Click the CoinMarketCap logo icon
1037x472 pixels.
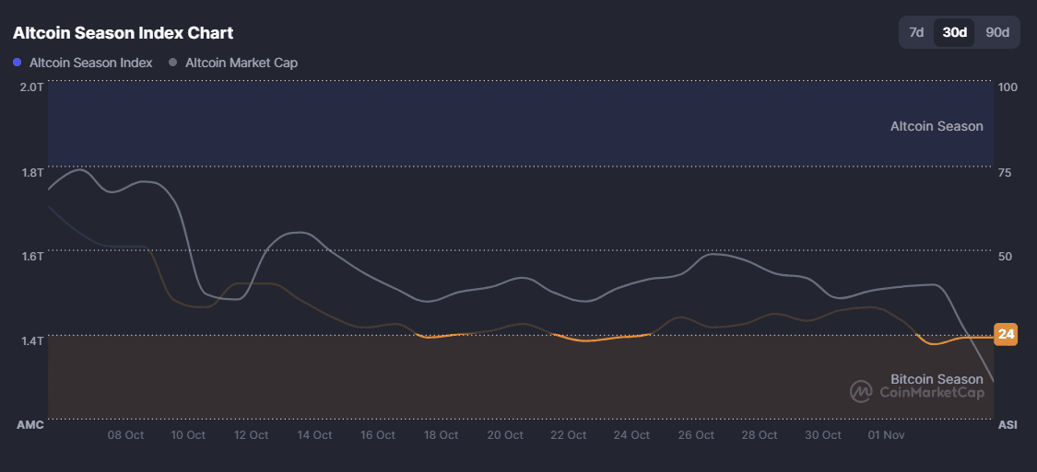[861, 392]
